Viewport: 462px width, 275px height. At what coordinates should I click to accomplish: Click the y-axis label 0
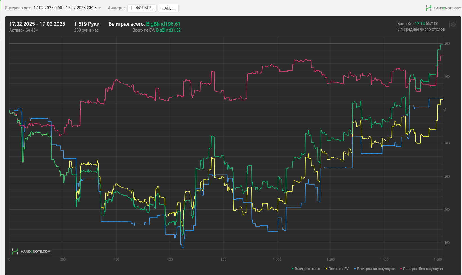[x=445, y=110]
